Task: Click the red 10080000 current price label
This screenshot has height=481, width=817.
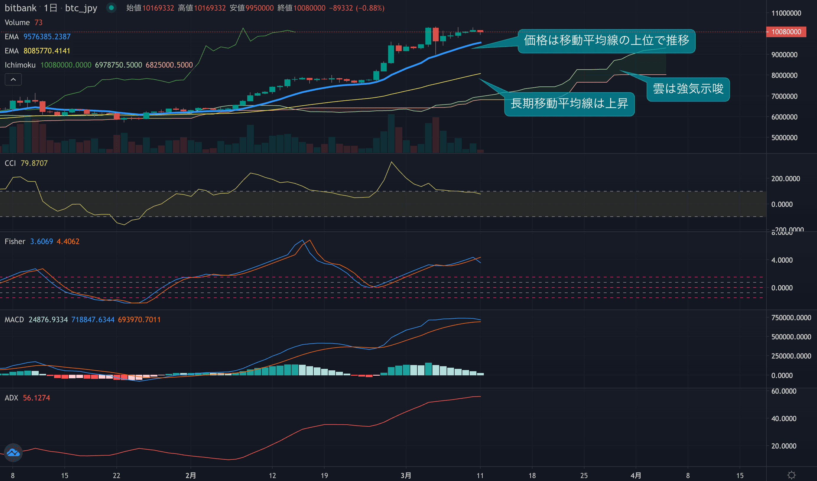Action: (x=786, y=32)
